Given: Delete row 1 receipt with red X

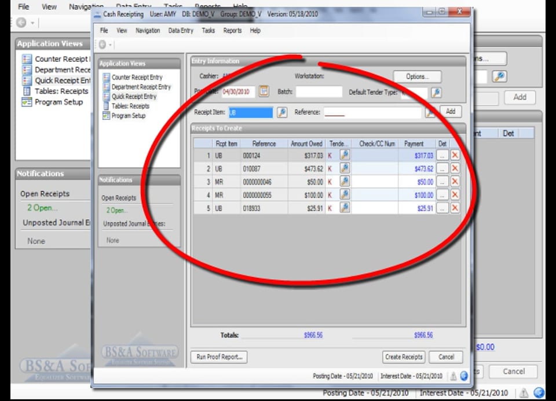Looking at the screenshot, I should coord(455,155).
